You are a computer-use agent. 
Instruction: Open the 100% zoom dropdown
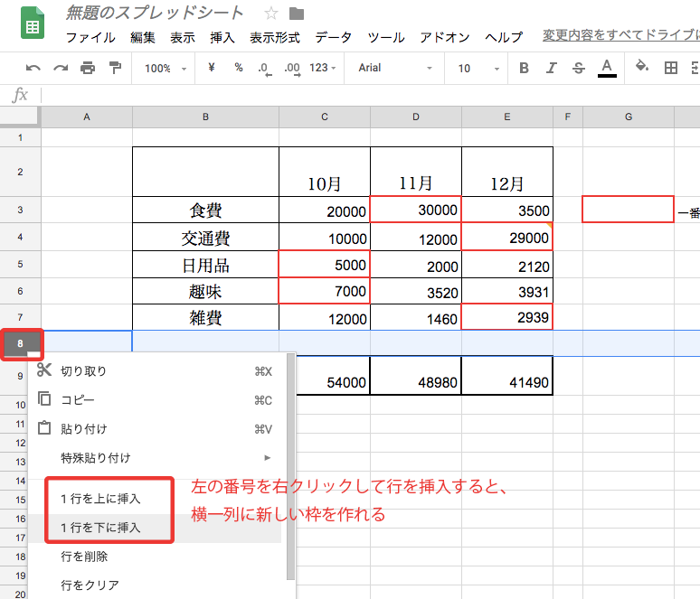point(166,68)
